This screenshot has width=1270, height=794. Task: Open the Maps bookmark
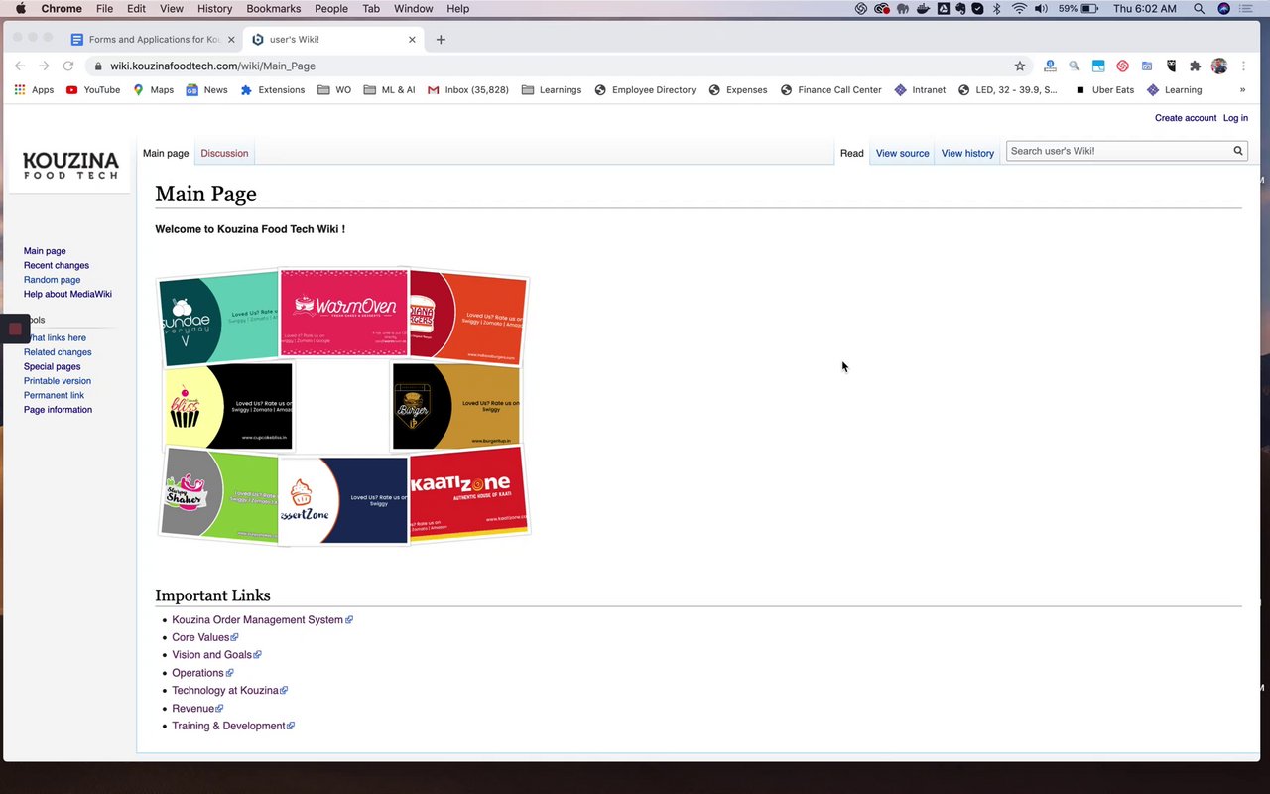tap(153, 89)
